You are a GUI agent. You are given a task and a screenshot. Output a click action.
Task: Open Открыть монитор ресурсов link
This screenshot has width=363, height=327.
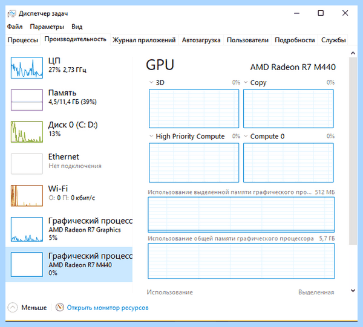click(108, 308)
